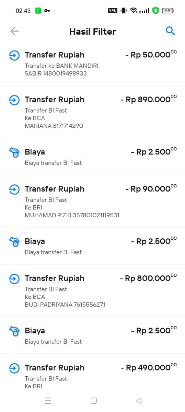Tap transfer icon beside MARIANA transaction
Image resolution: width=185 pixels, height=412 pixels.
click(x=14, y=100)
